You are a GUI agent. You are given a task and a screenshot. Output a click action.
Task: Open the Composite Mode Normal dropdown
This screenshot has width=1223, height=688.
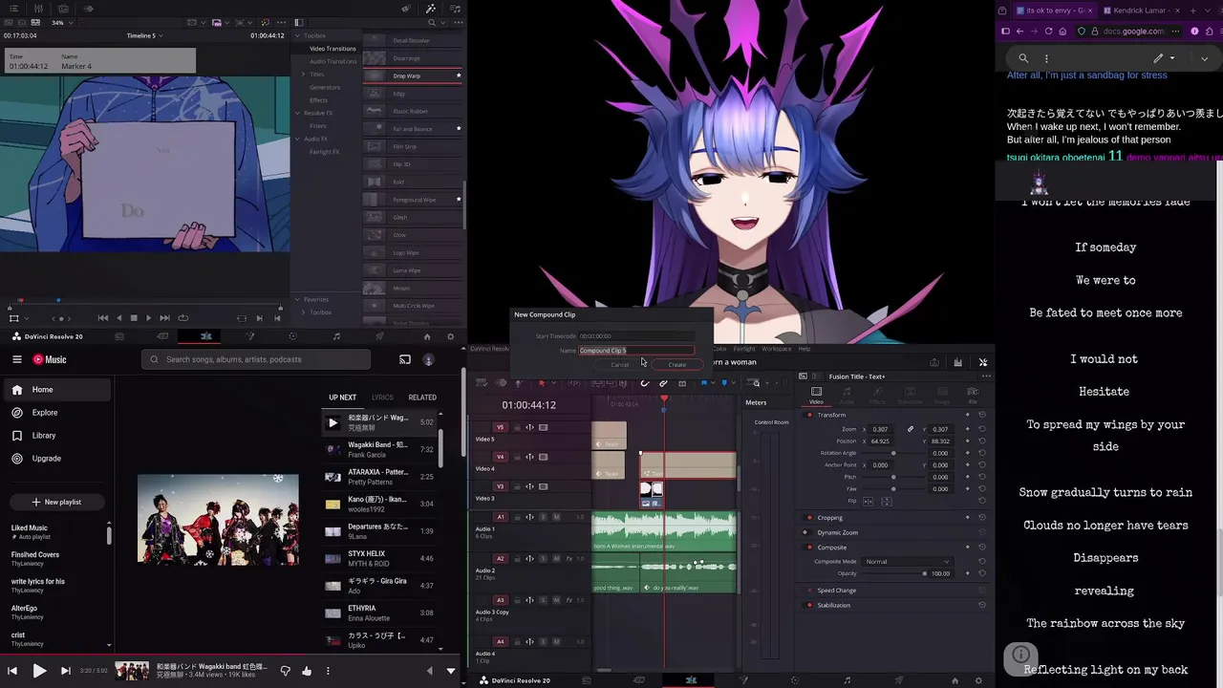point(908,562)
